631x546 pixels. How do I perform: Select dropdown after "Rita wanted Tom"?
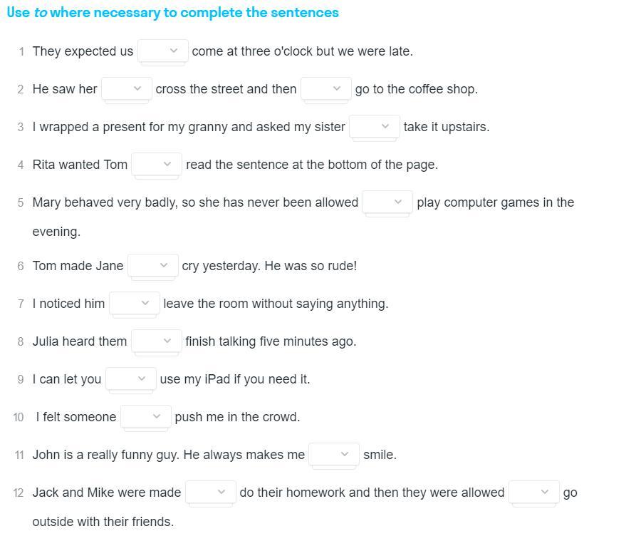tap(157, 165)
